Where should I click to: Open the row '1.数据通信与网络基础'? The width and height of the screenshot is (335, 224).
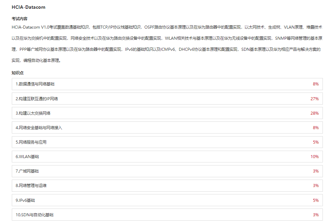click(167, 84)
